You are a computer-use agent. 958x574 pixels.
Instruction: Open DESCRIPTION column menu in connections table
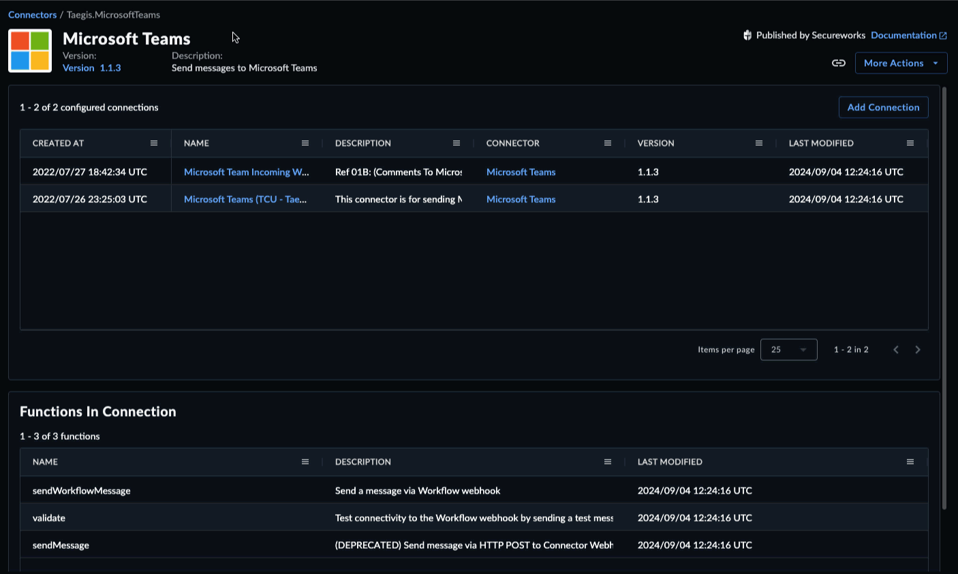pos(457,143)
